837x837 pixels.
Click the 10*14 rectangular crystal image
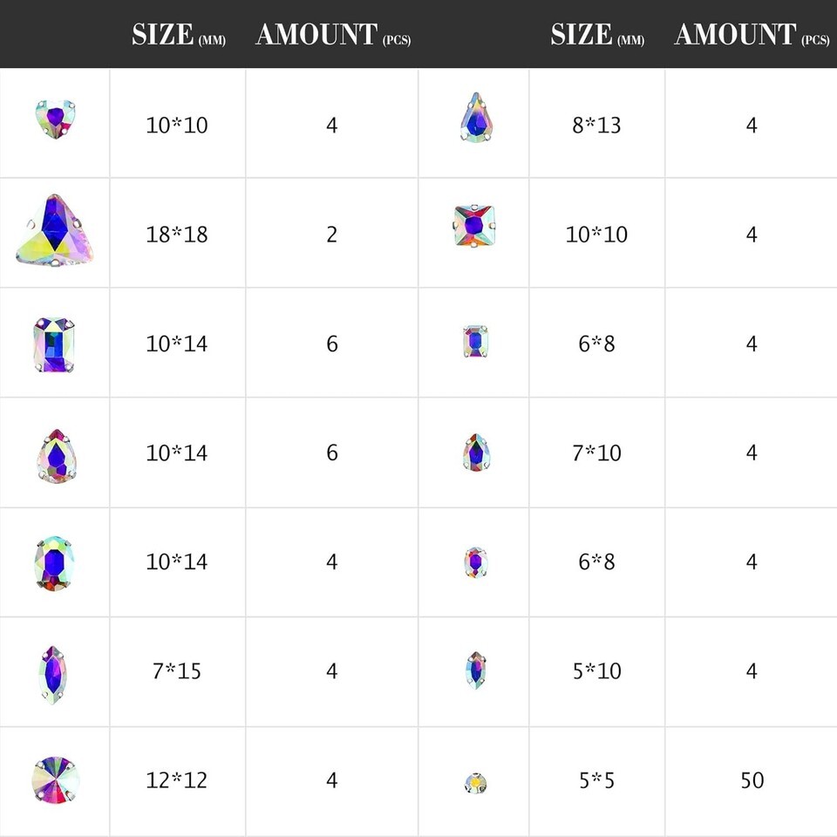[x=54, y=344]
